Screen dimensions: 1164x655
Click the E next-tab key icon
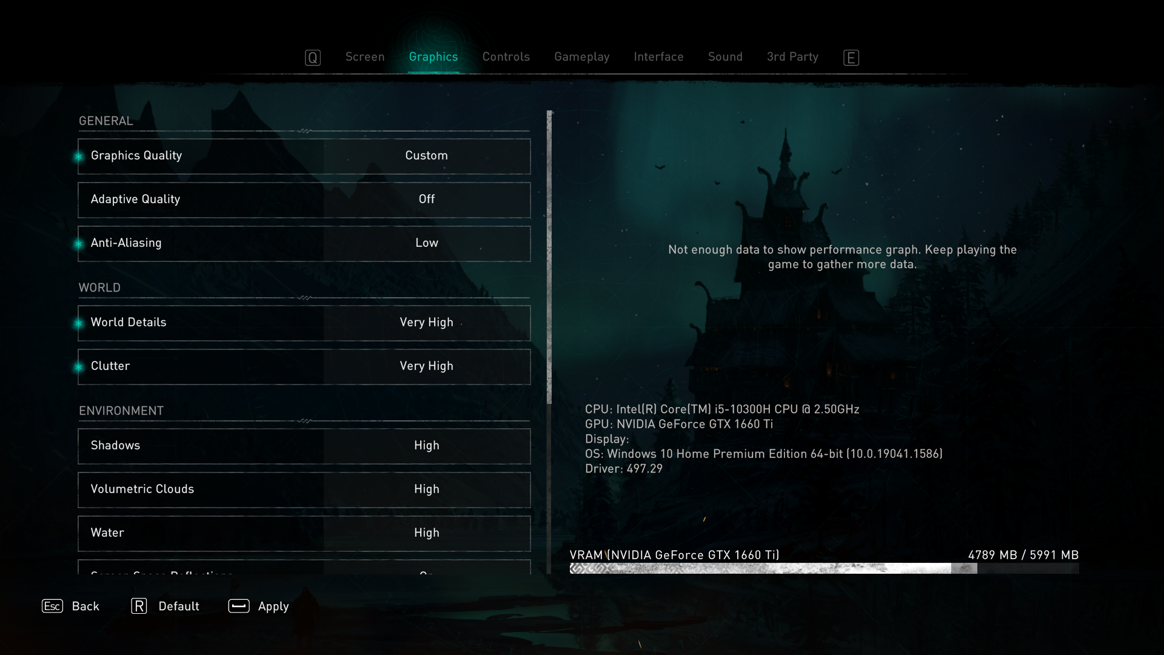[851, 58]
